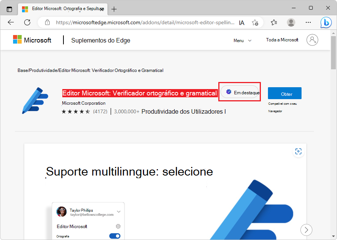This screenshot has width=337, height=240.
Task: Click the visual search icon on screenshot
Action: pyautogui.click(x=298, y=151)
